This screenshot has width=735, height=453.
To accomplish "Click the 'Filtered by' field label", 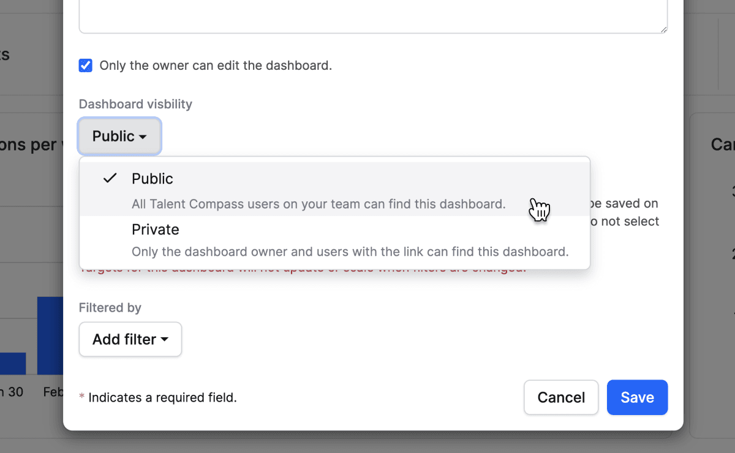I will pos(110,308).
